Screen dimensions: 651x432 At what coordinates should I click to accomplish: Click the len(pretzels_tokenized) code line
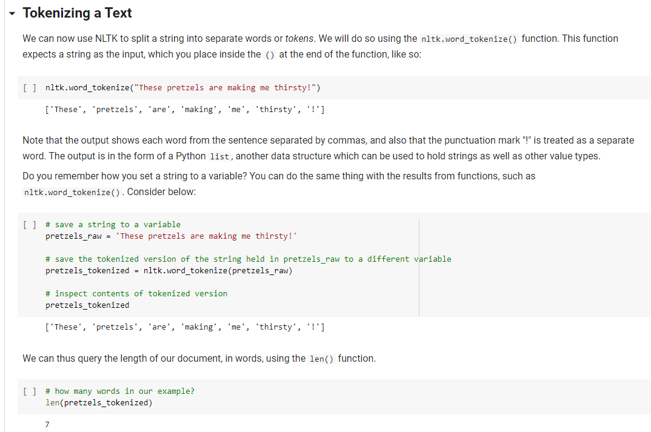tap(99, 402)
